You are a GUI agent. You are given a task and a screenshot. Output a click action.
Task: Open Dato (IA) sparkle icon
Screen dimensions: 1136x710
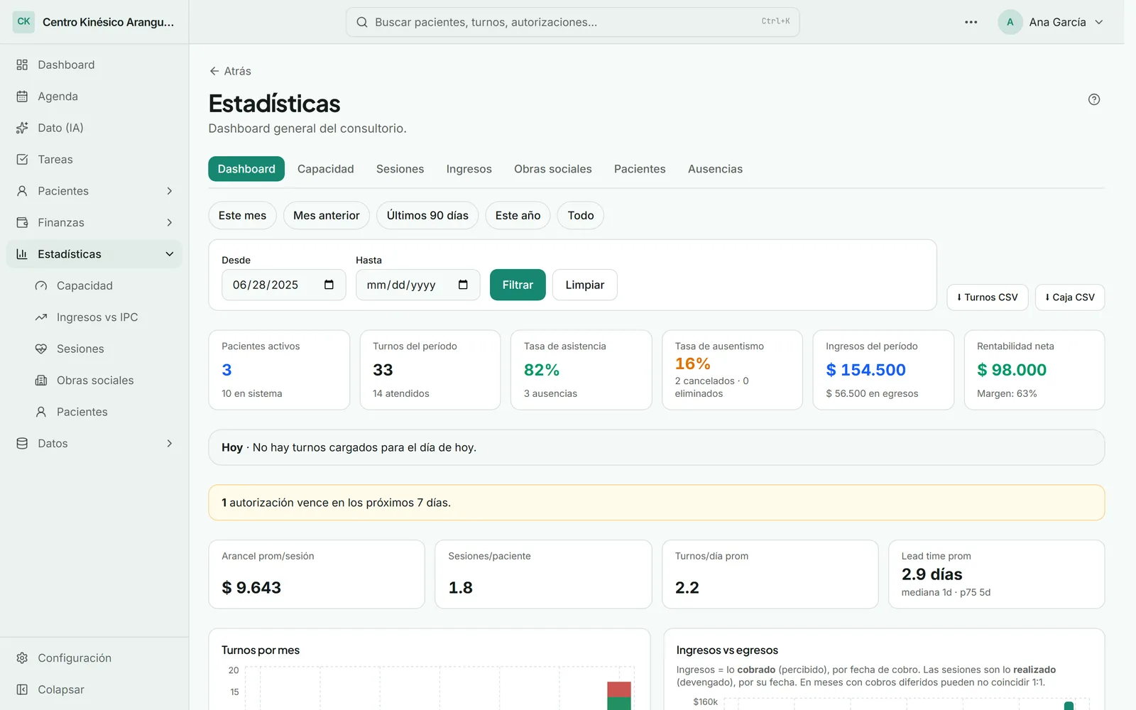[x=22, y=128]
